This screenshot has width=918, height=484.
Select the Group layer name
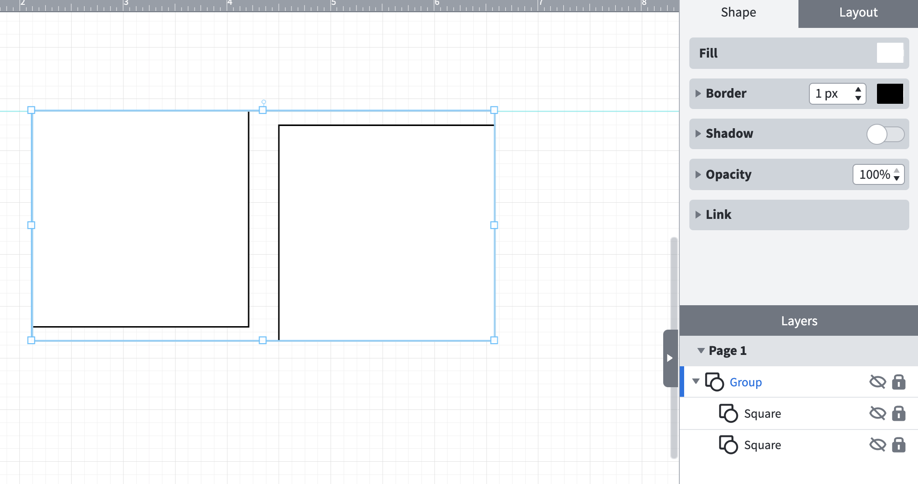(x=746, y=382)
